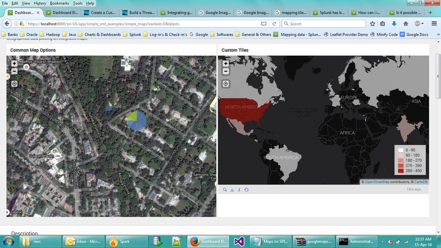Open the CartoDB attribution link

coord(421,182)
